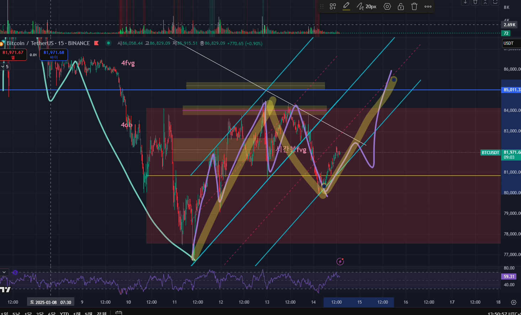Click the purple RSI indicator circle icon
Image resolution: width=521 pixels, height=315 pixels.
pyautogui.click(x=15, y=272)
